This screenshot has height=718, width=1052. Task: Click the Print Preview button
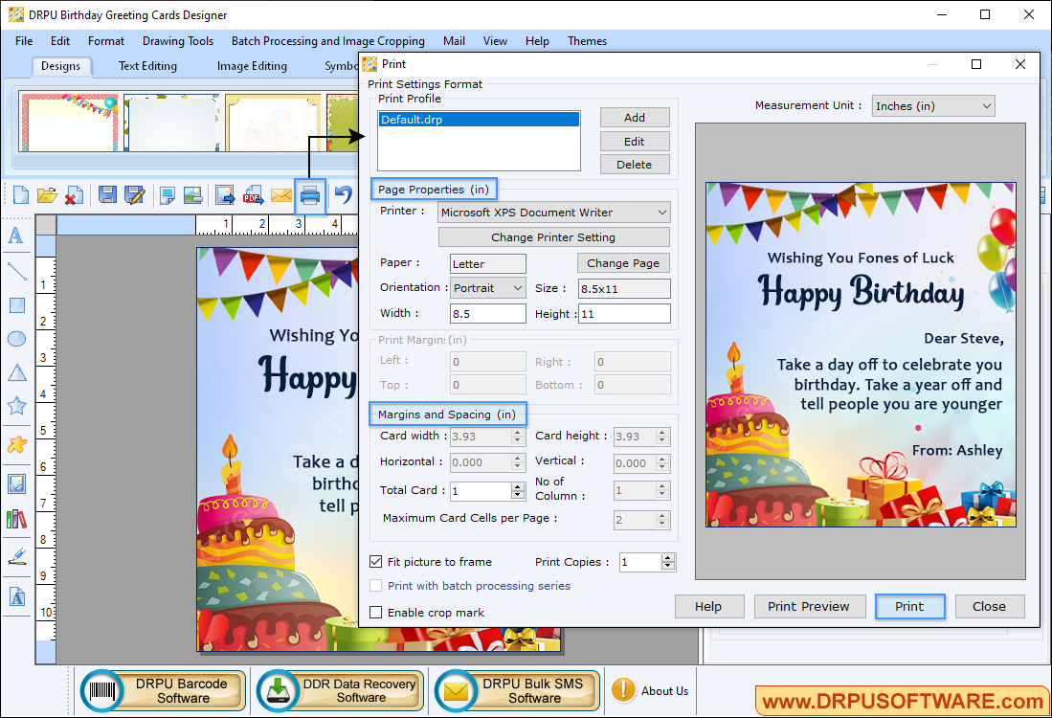(810, 606)
